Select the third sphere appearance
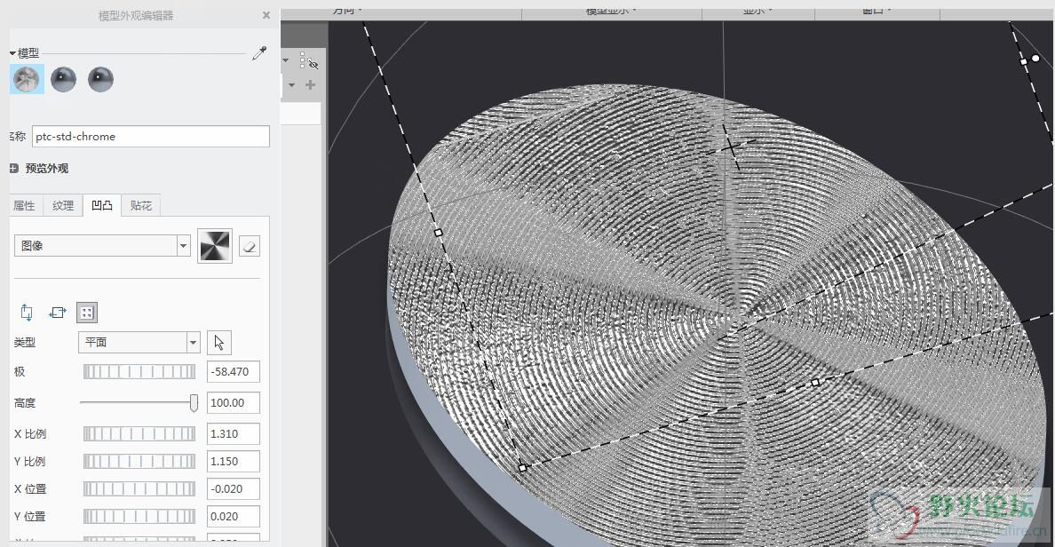This screenshot has height=547, width=1055. 101,79
